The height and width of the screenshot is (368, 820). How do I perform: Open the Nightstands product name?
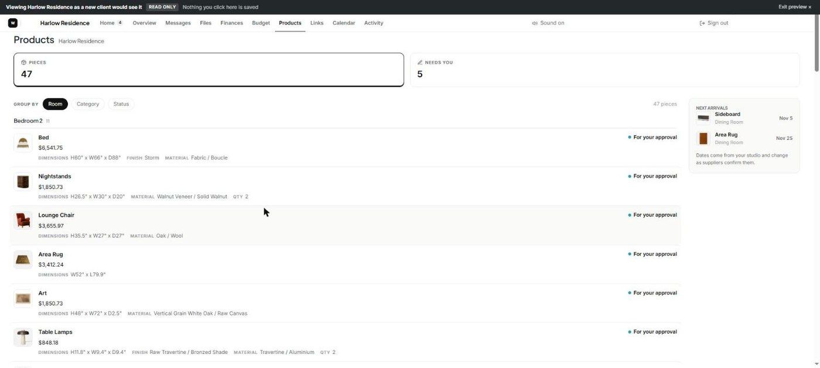54,176
